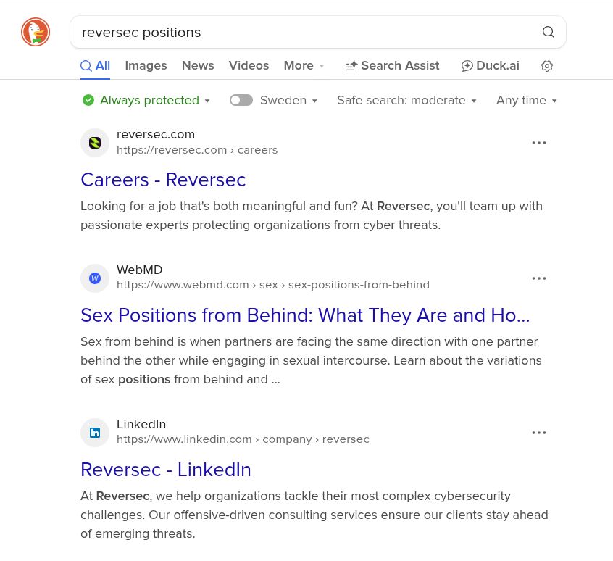Open the Careers - Reversec result
The height and width of the screenshot is (561, 613).
[163, 180]
